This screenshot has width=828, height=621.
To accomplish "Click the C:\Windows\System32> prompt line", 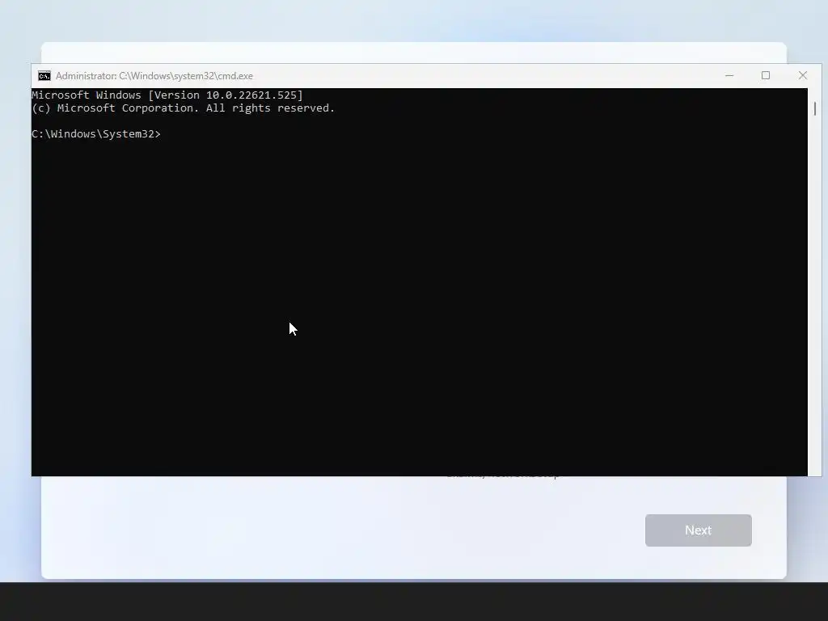I will point(96,134).
